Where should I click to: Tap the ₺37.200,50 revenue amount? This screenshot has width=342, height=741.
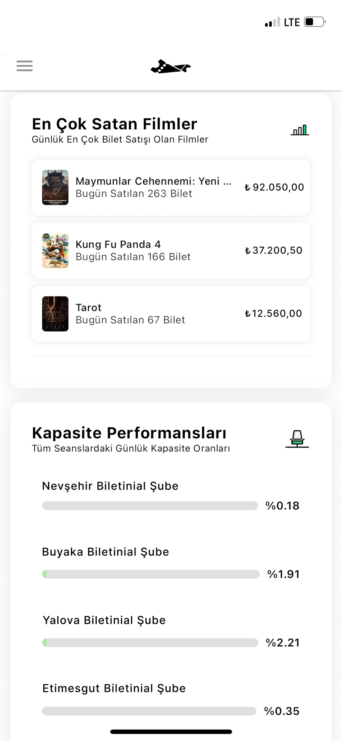tap(274, 250)
